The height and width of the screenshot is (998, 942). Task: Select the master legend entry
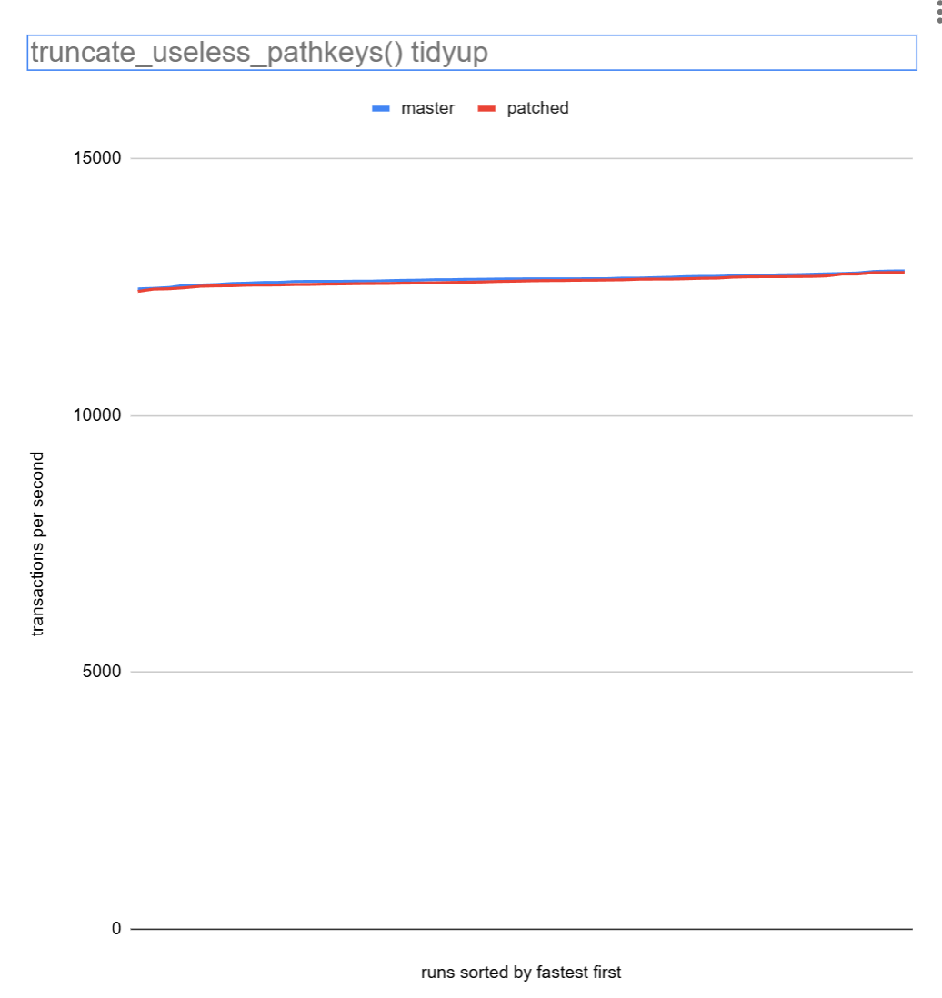[x=427, y=107]
